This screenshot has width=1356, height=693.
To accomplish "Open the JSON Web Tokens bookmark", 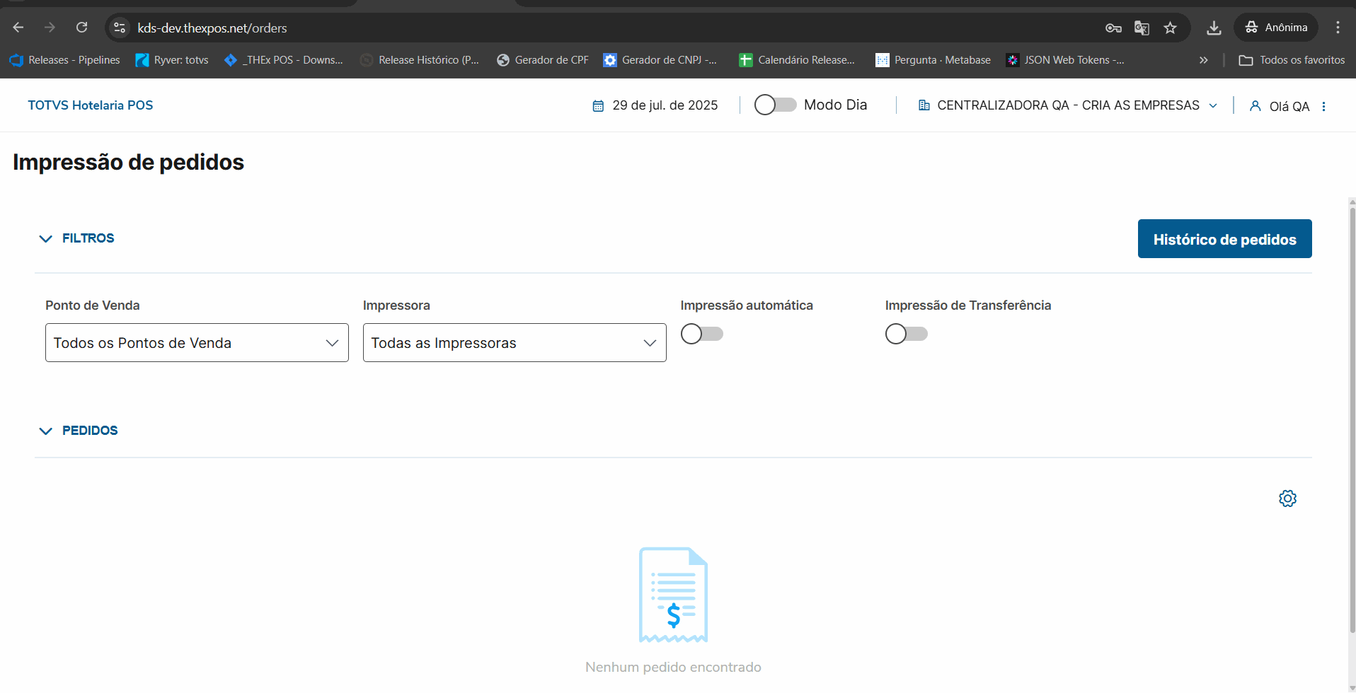I will point(1065,60).
